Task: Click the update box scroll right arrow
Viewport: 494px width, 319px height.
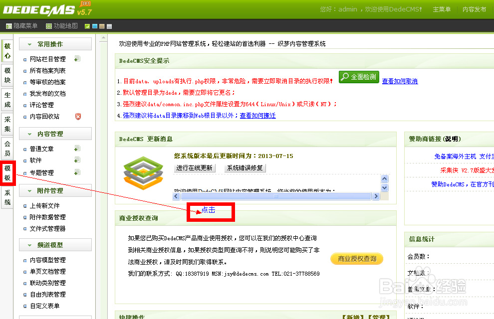Action: (376, 196)
